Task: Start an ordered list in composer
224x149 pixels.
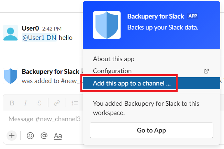Action: (x=75, y=103)
